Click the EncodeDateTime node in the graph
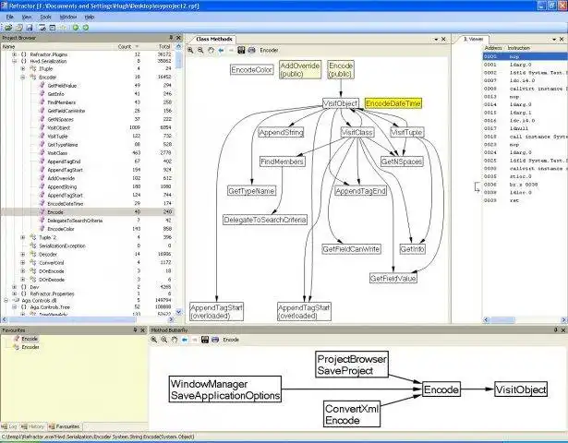The width and height of the screenshot is (568, 443). coord(393,103)
